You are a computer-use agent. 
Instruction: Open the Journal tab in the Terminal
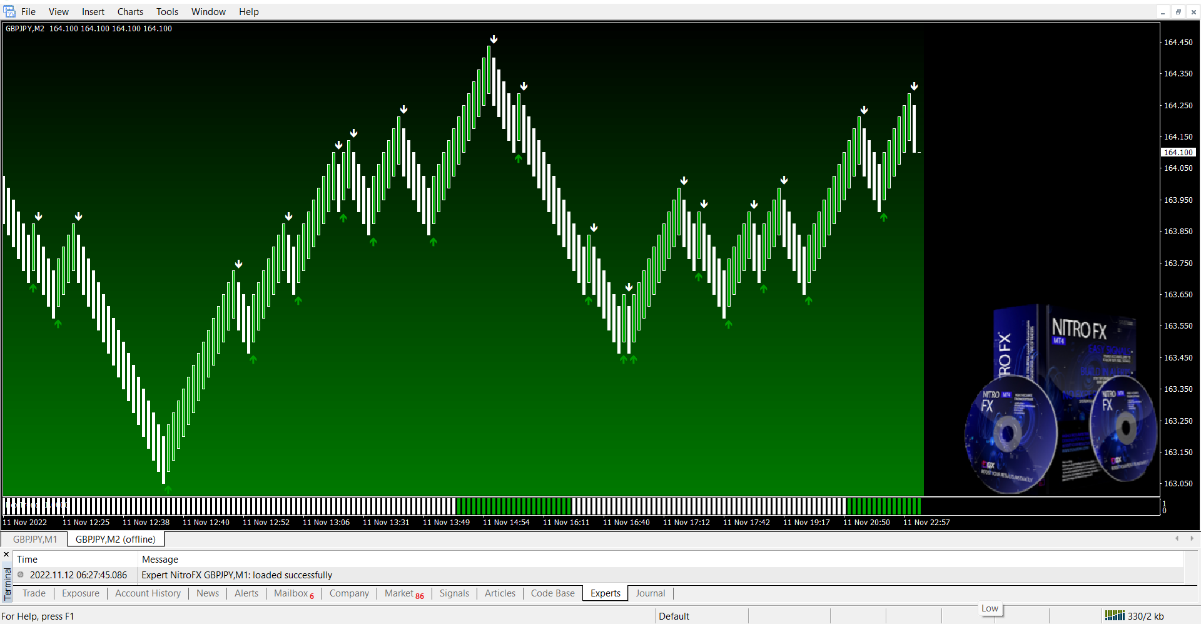(x=650, y=593)
